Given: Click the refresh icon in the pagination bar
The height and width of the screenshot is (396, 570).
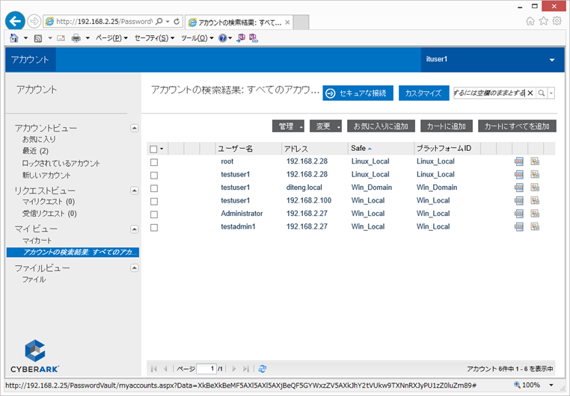Looking at the screenshot, I should (262, 368).
